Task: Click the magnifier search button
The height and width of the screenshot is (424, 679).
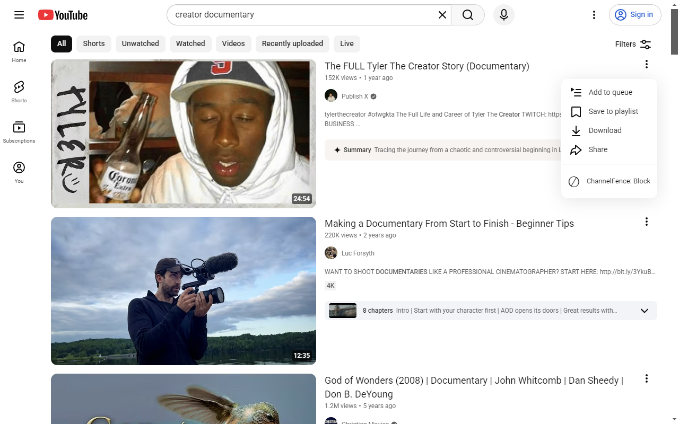Action: click(468, 15)
